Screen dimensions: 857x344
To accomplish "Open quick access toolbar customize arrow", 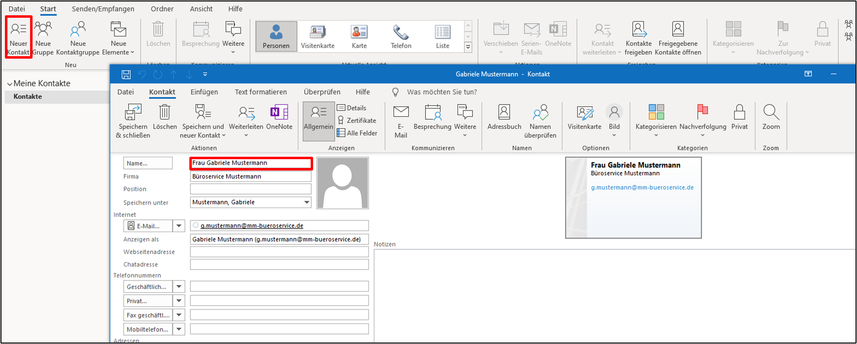I will pos(205,74).
